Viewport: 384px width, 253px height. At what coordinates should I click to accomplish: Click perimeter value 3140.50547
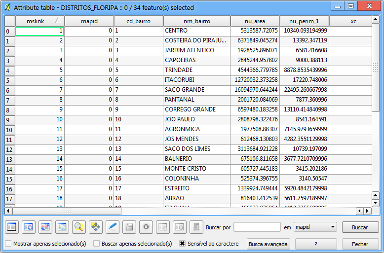coord(305,179)
